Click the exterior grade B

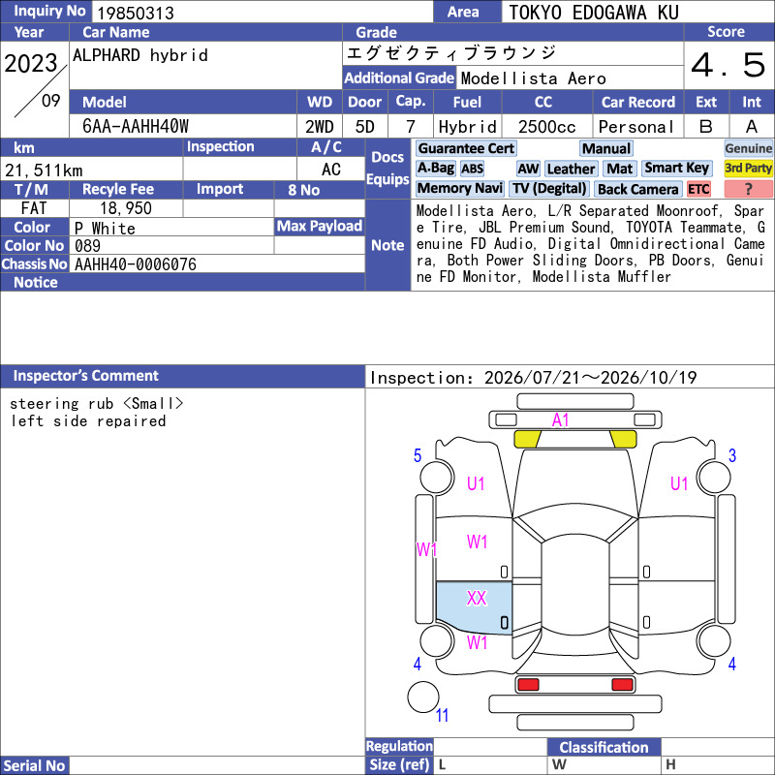coord(706,127)
